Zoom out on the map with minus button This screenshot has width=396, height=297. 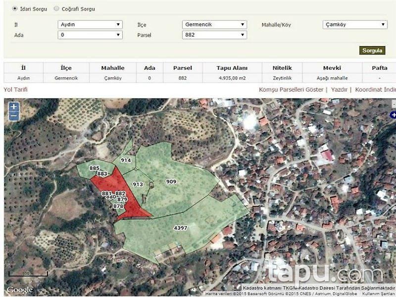pyautogui.click(x=14, y=116)
